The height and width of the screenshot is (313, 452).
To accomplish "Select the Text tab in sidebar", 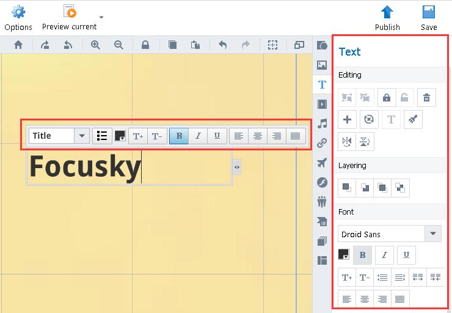I will [322, 84].
